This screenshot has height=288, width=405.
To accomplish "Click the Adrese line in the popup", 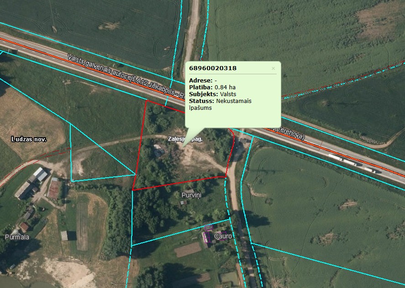I will pyautogui.click(x=203, y=81).
